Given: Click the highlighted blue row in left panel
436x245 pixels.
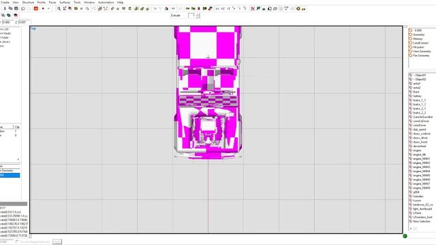Looking at the screenshot, I should (x=10, y=175).
